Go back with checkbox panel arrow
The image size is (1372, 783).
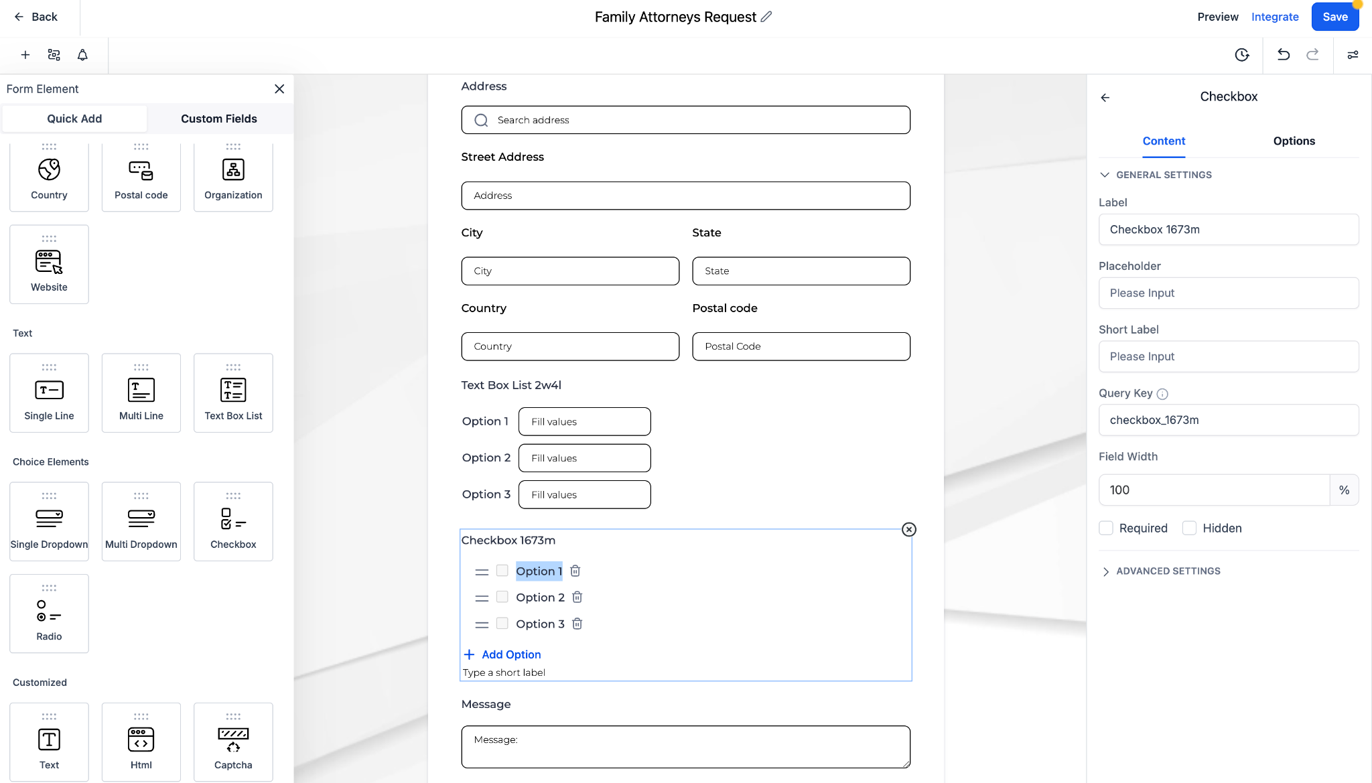pos(1105,97)
